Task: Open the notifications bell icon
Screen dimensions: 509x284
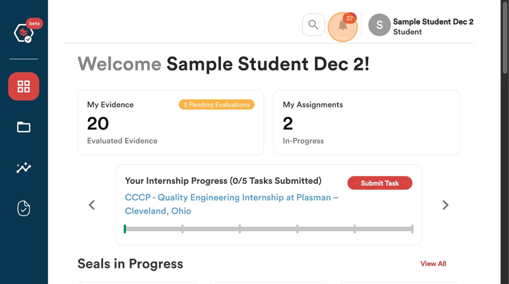Action: [x=342, y=26]
